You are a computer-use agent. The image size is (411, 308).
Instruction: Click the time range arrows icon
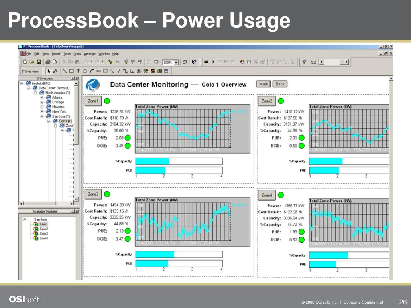pos(313,62)
